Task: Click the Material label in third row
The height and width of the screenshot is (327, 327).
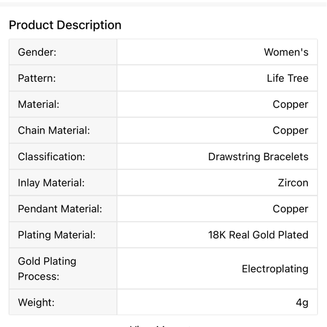Action: [39, 105]
